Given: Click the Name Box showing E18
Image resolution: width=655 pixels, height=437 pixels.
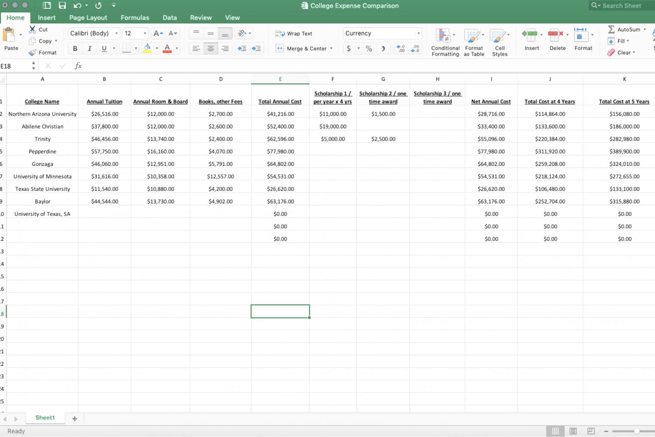Looking at the screenshot, I should pos(15,66).
